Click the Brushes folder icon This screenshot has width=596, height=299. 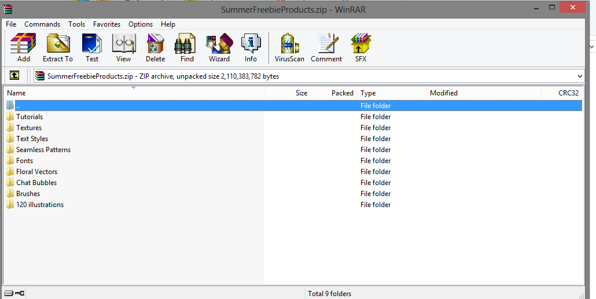pyautogui.click(x=10, y=194)
